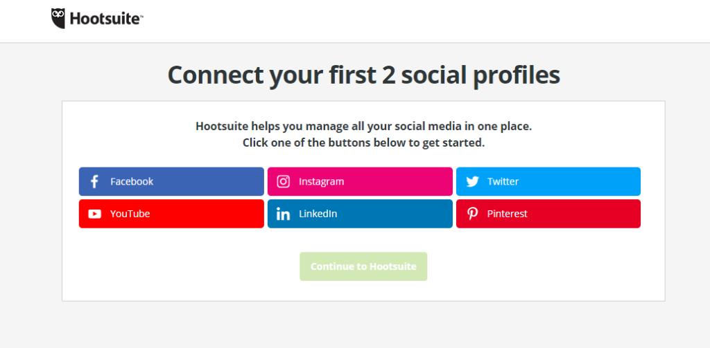Click the Facebook 'f' icon
Screen dimensions: 710x348
(x=94, y=181)
